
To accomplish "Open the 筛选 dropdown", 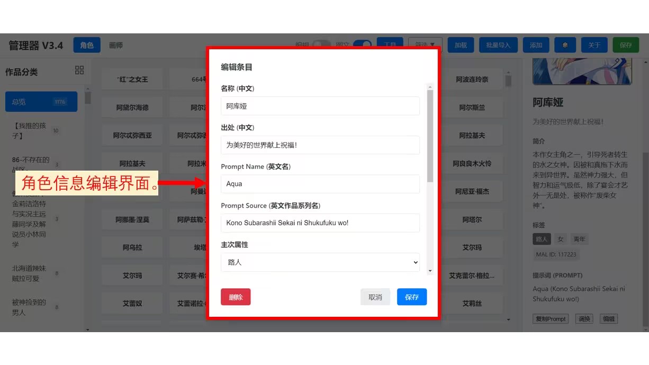I will tap(425, 45).
